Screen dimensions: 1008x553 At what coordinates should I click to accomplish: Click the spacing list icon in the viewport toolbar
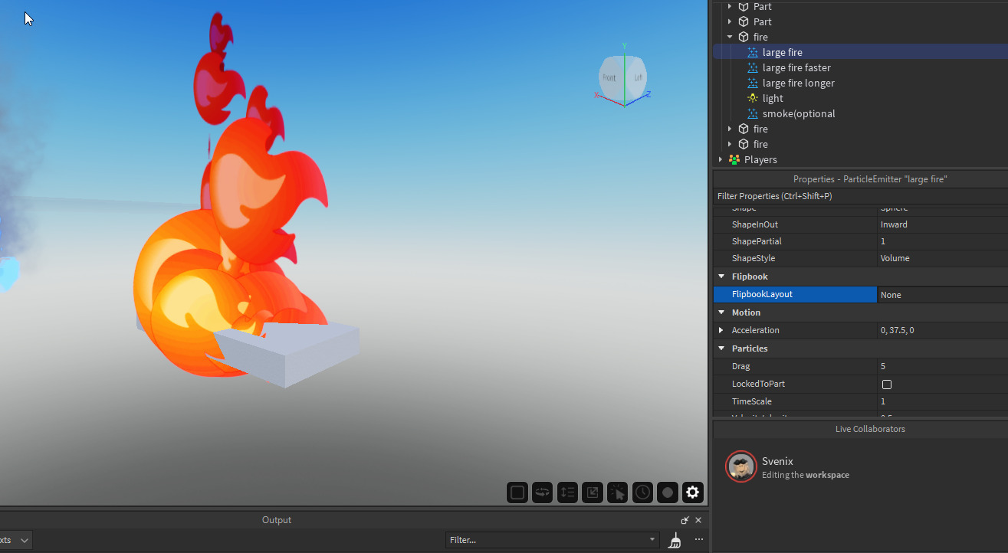pos(567,492)
